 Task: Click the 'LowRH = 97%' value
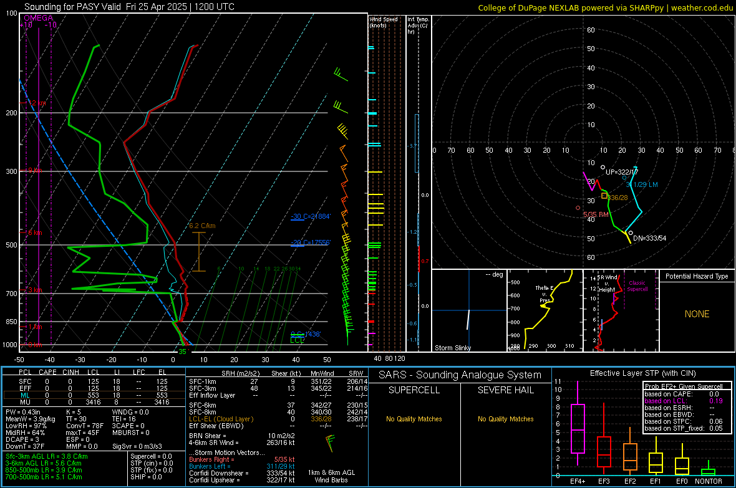[x=24, y=426]
